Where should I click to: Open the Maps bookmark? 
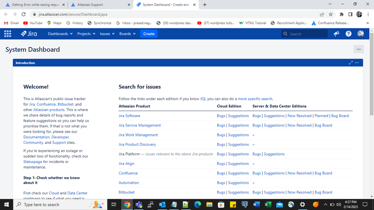[x=54, y=23]
